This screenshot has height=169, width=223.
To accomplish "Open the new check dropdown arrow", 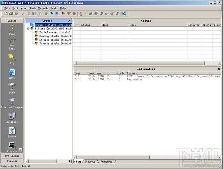I will [x=85, y=14].
